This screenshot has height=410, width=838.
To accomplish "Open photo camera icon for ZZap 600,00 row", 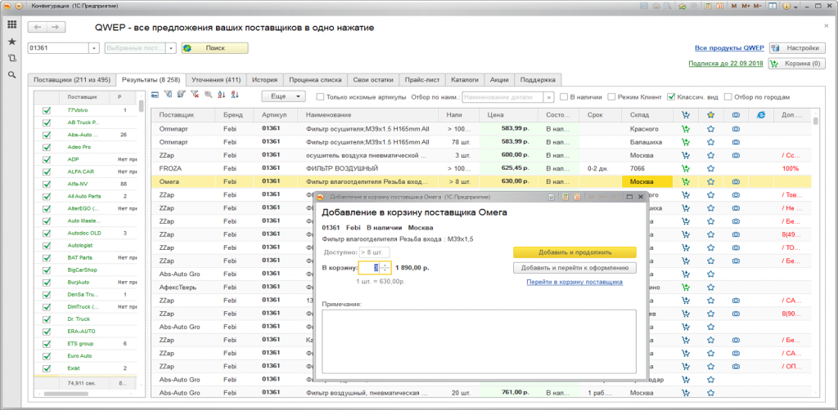I will click(x=736, y=155).
